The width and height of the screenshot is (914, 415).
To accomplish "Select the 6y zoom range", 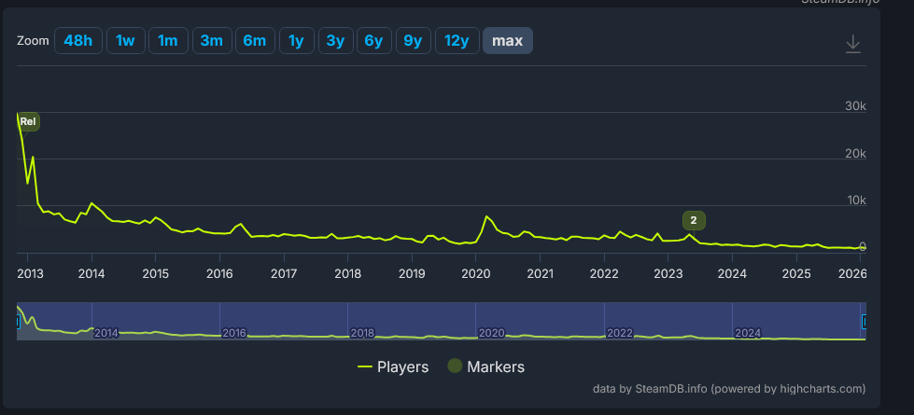I will pos(373,41).
